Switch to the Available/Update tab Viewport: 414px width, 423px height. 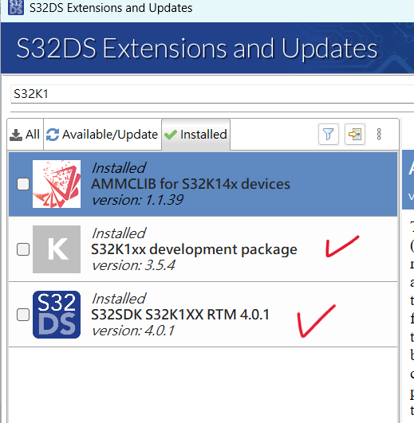click(x=102, y=135)
